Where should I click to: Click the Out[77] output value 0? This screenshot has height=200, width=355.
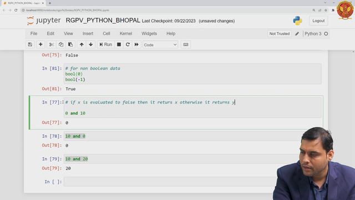[67, 123]
